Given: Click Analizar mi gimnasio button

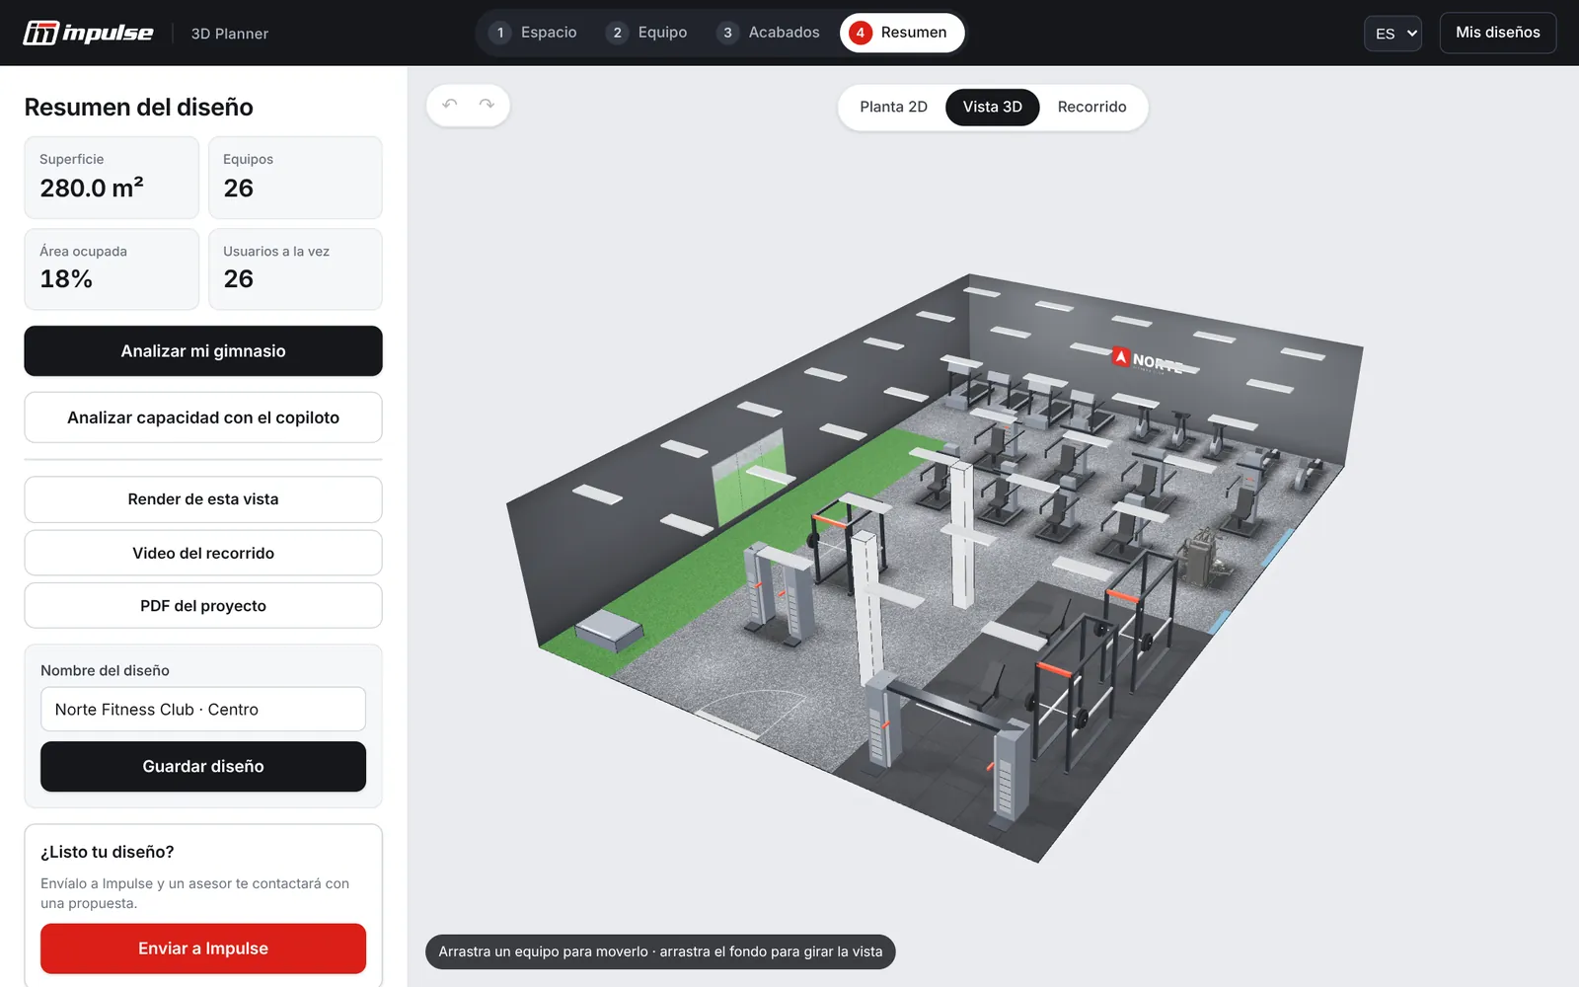Looking at the screenshot, I should tap(203, 351).
